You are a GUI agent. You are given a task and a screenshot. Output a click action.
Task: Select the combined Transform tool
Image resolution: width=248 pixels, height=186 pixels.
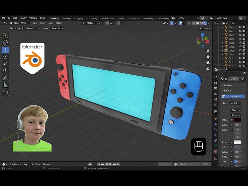coord(5,71)
